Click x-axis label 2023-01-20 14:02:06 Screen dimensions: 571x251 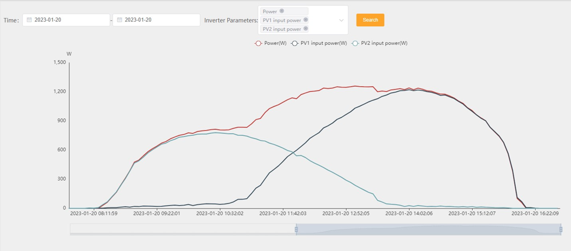pyautogui.click(x=409, y=213)
